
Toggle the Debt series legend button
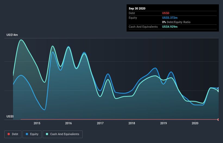13,134
